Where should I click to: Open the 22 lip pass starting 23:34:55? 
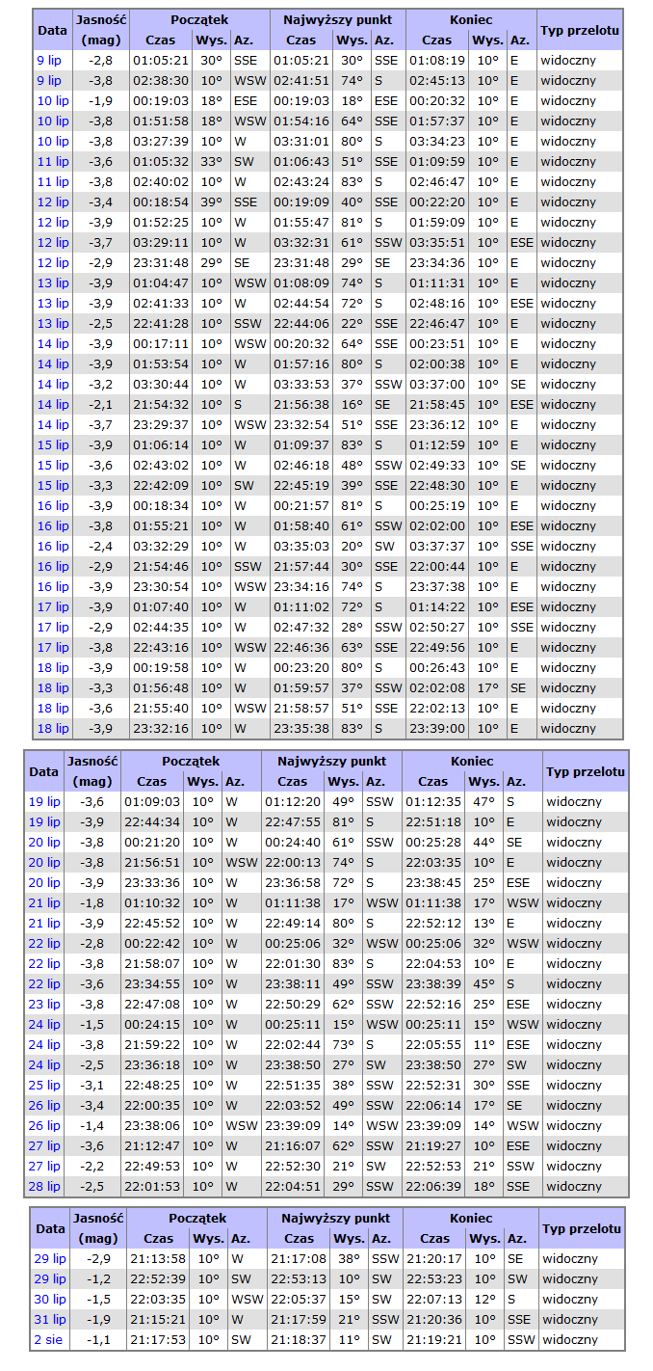(x=44, y=983)
